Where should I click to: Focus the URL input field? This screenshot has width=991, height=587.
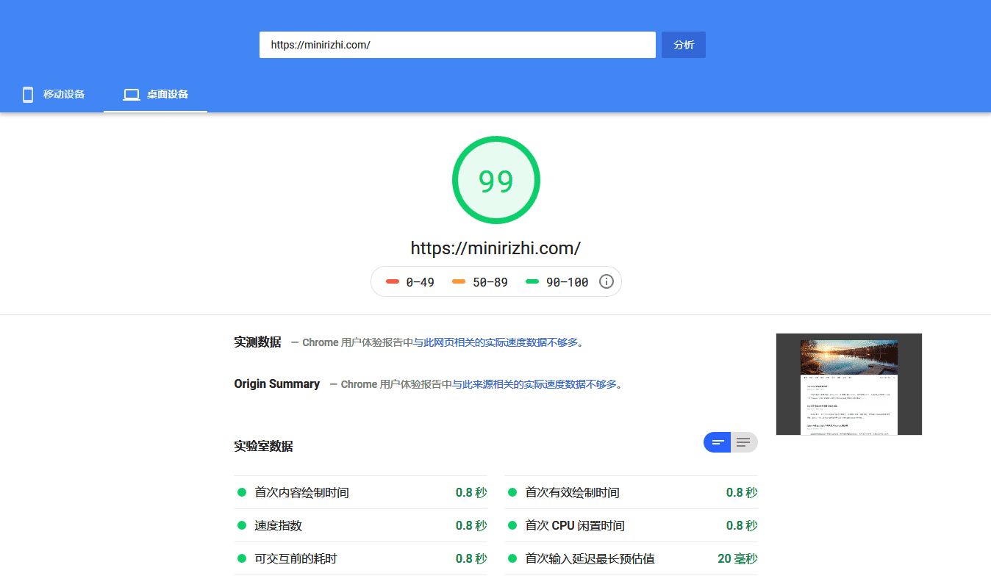click(457, 45)
